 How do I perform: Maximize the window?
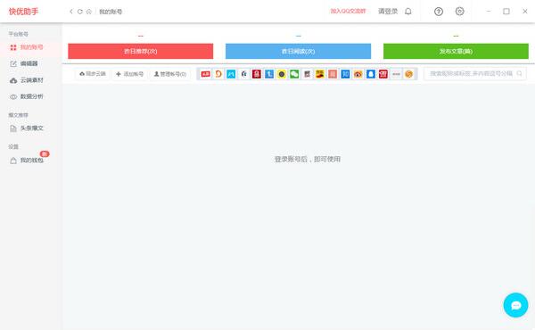tap(506, 12)
